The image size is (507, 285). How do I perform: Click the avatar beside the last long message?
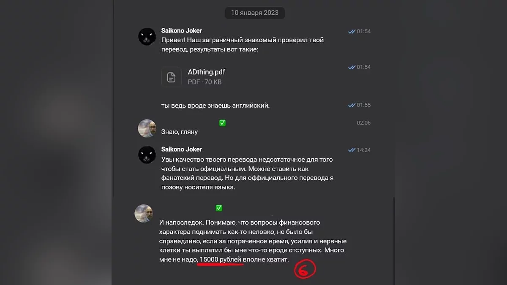tap(144, 213)
